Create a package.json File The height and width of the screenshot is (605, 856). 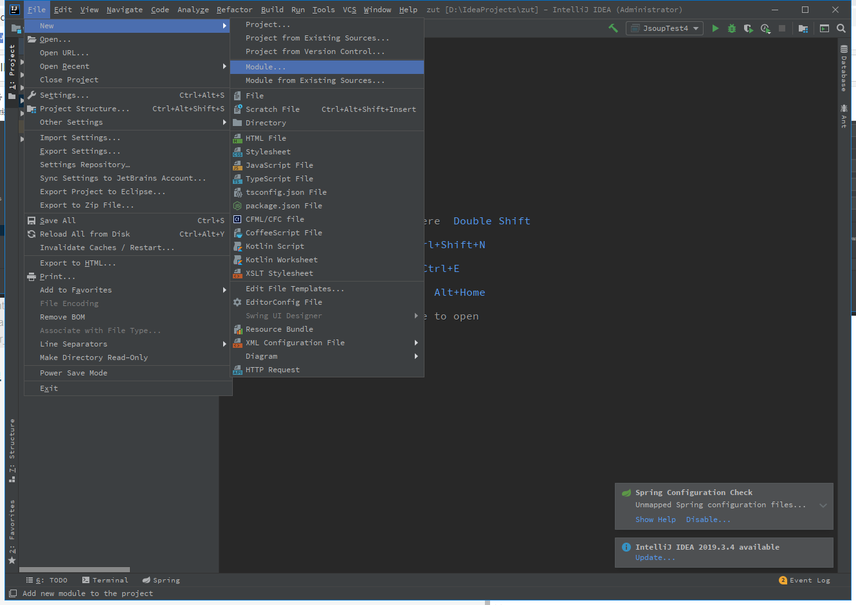pyautogui.click(x=327, y=206)
